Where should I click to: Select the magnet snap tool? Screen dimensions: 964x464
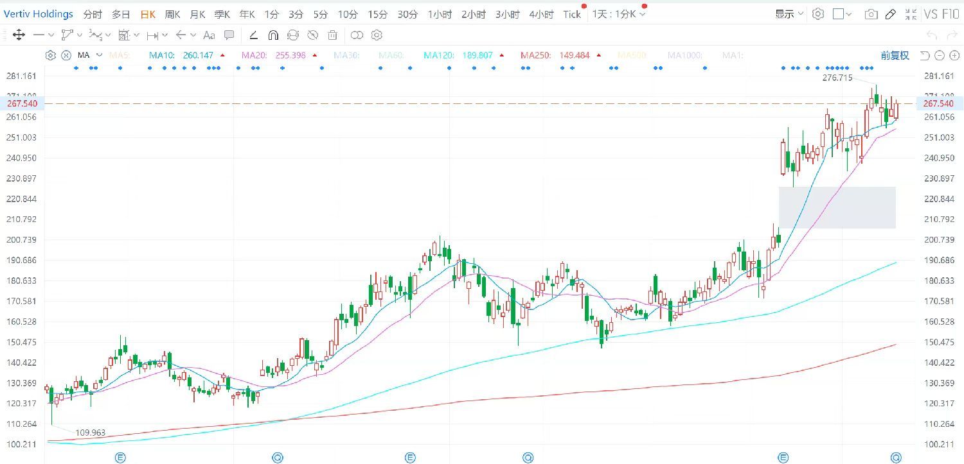coord(273,35)
